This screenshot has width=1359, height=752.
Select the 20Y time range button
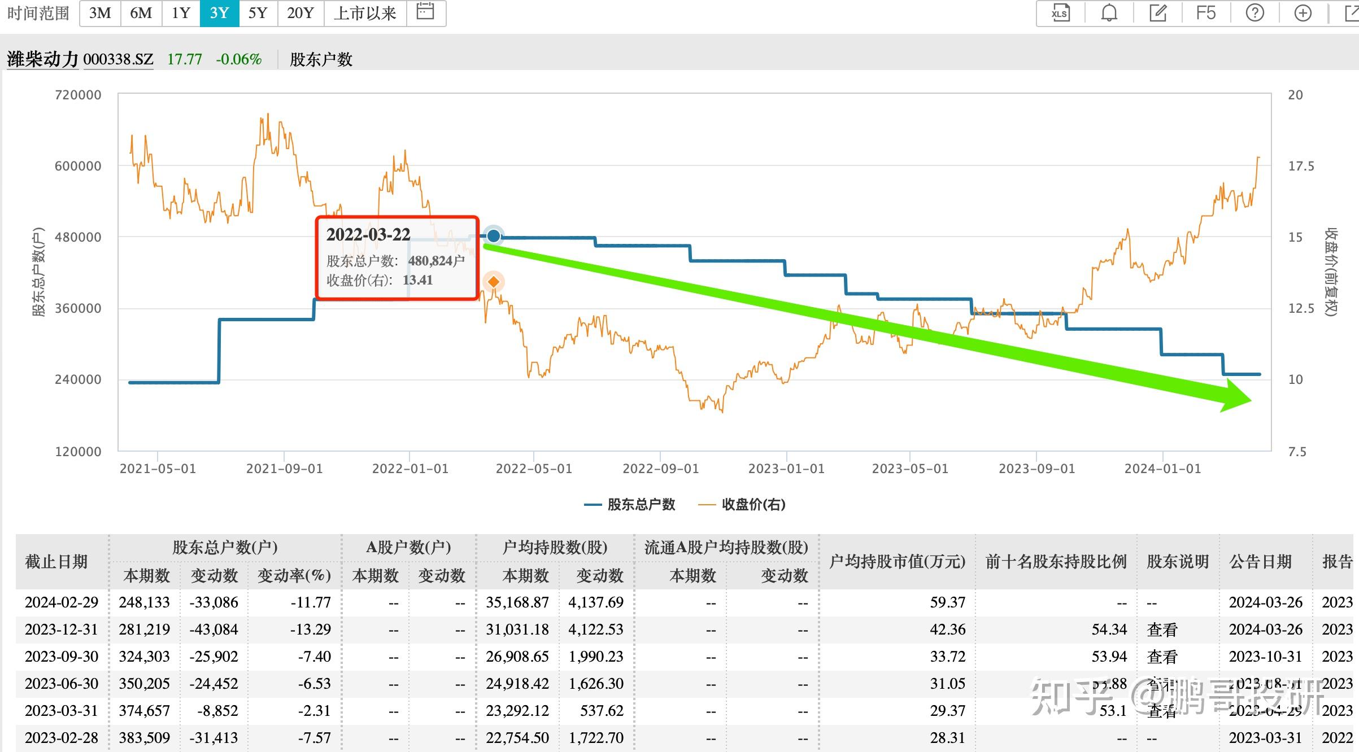pos(301,12)
